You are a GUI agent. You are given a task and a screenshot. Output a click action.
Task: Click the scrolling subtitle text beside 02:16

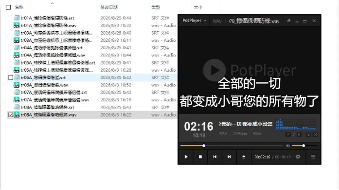[245, 124]
